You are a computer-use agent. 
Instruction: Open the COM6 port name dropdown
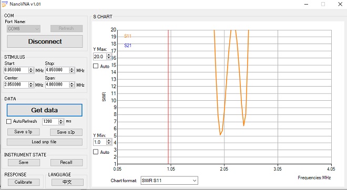pyautogui.click(x=23, y=28)
